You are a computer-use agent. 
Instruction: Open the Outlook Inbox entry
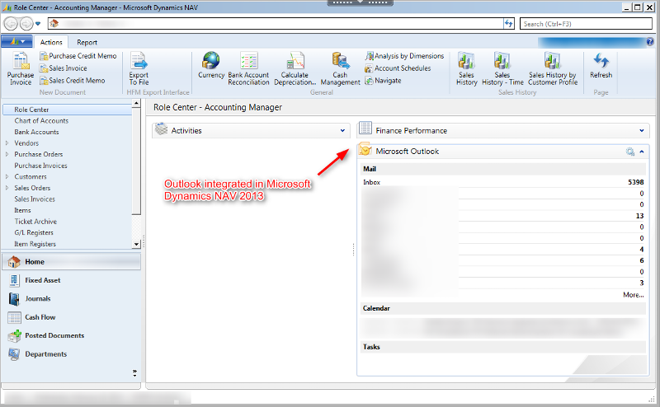372,182
